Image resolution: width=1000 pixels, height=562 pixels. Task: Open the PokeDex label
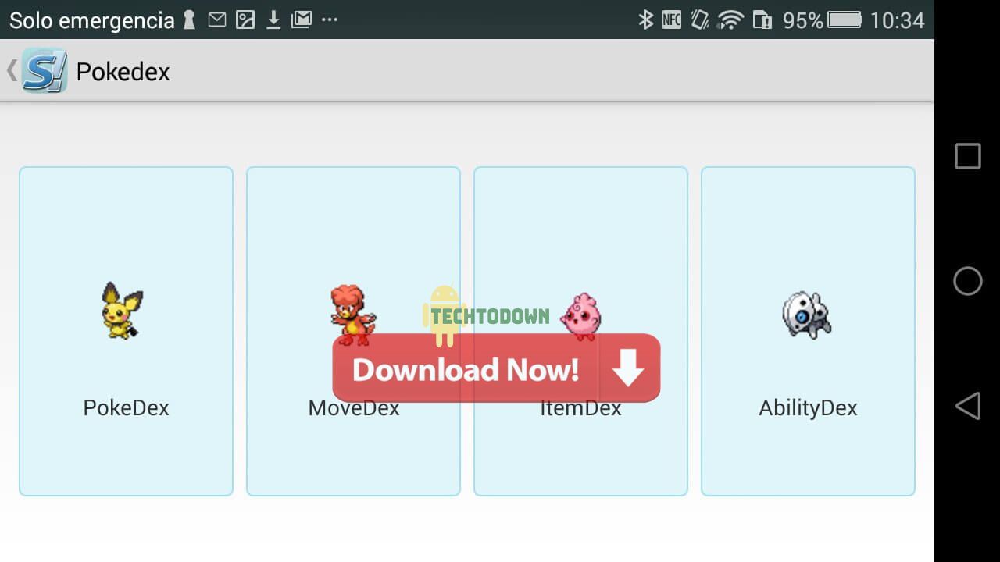(126, 407)
